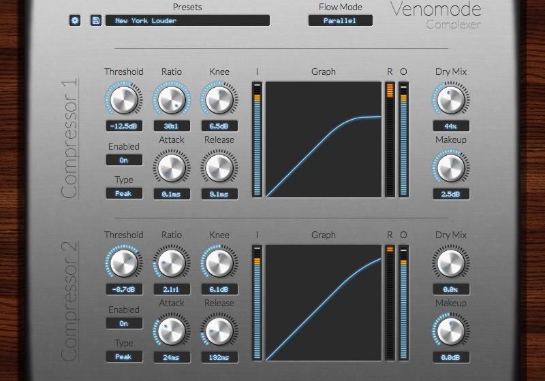The height and width of the screenshot is (381, 545).
Task: Click Compressor 1 input level meter
Action: (258, 139)
